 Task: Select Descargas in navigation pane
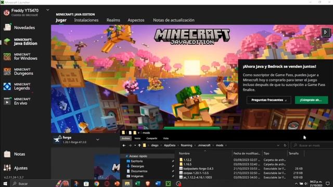tap(137, 166)
